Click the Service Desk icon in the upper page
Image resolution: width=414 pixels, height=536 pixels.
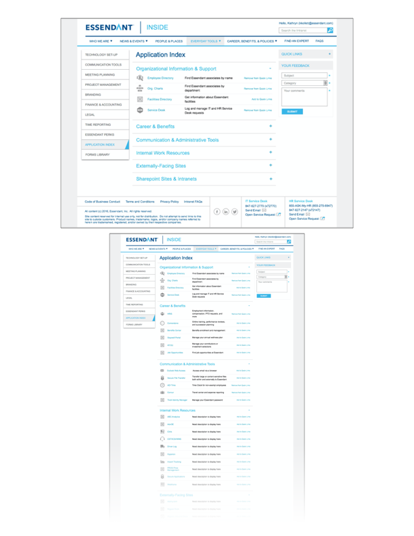point(140,110)
